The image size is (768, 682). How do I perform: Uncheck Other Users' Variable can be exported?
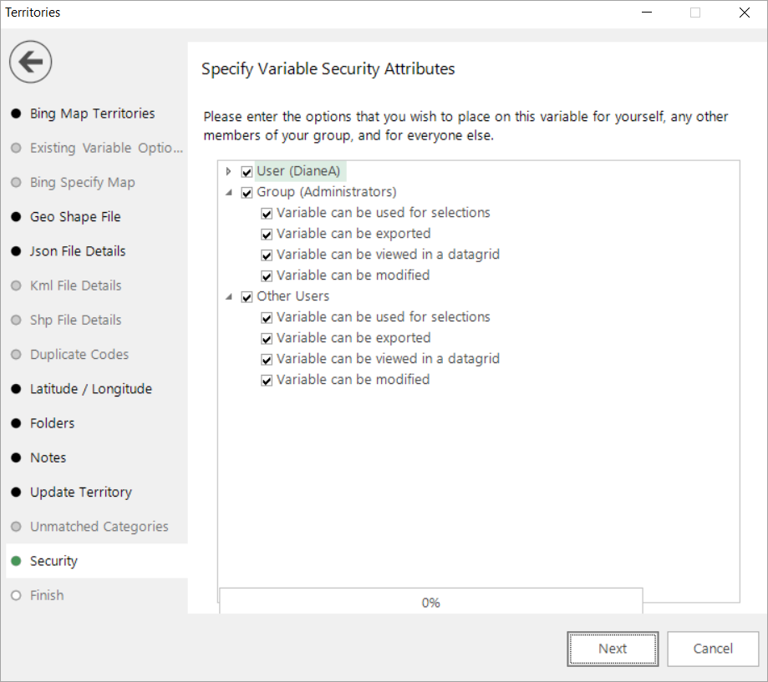click(267, 339)
